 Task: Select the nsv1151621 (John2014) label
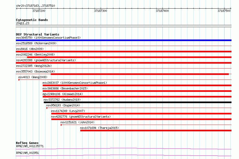(x=77, y=122)
